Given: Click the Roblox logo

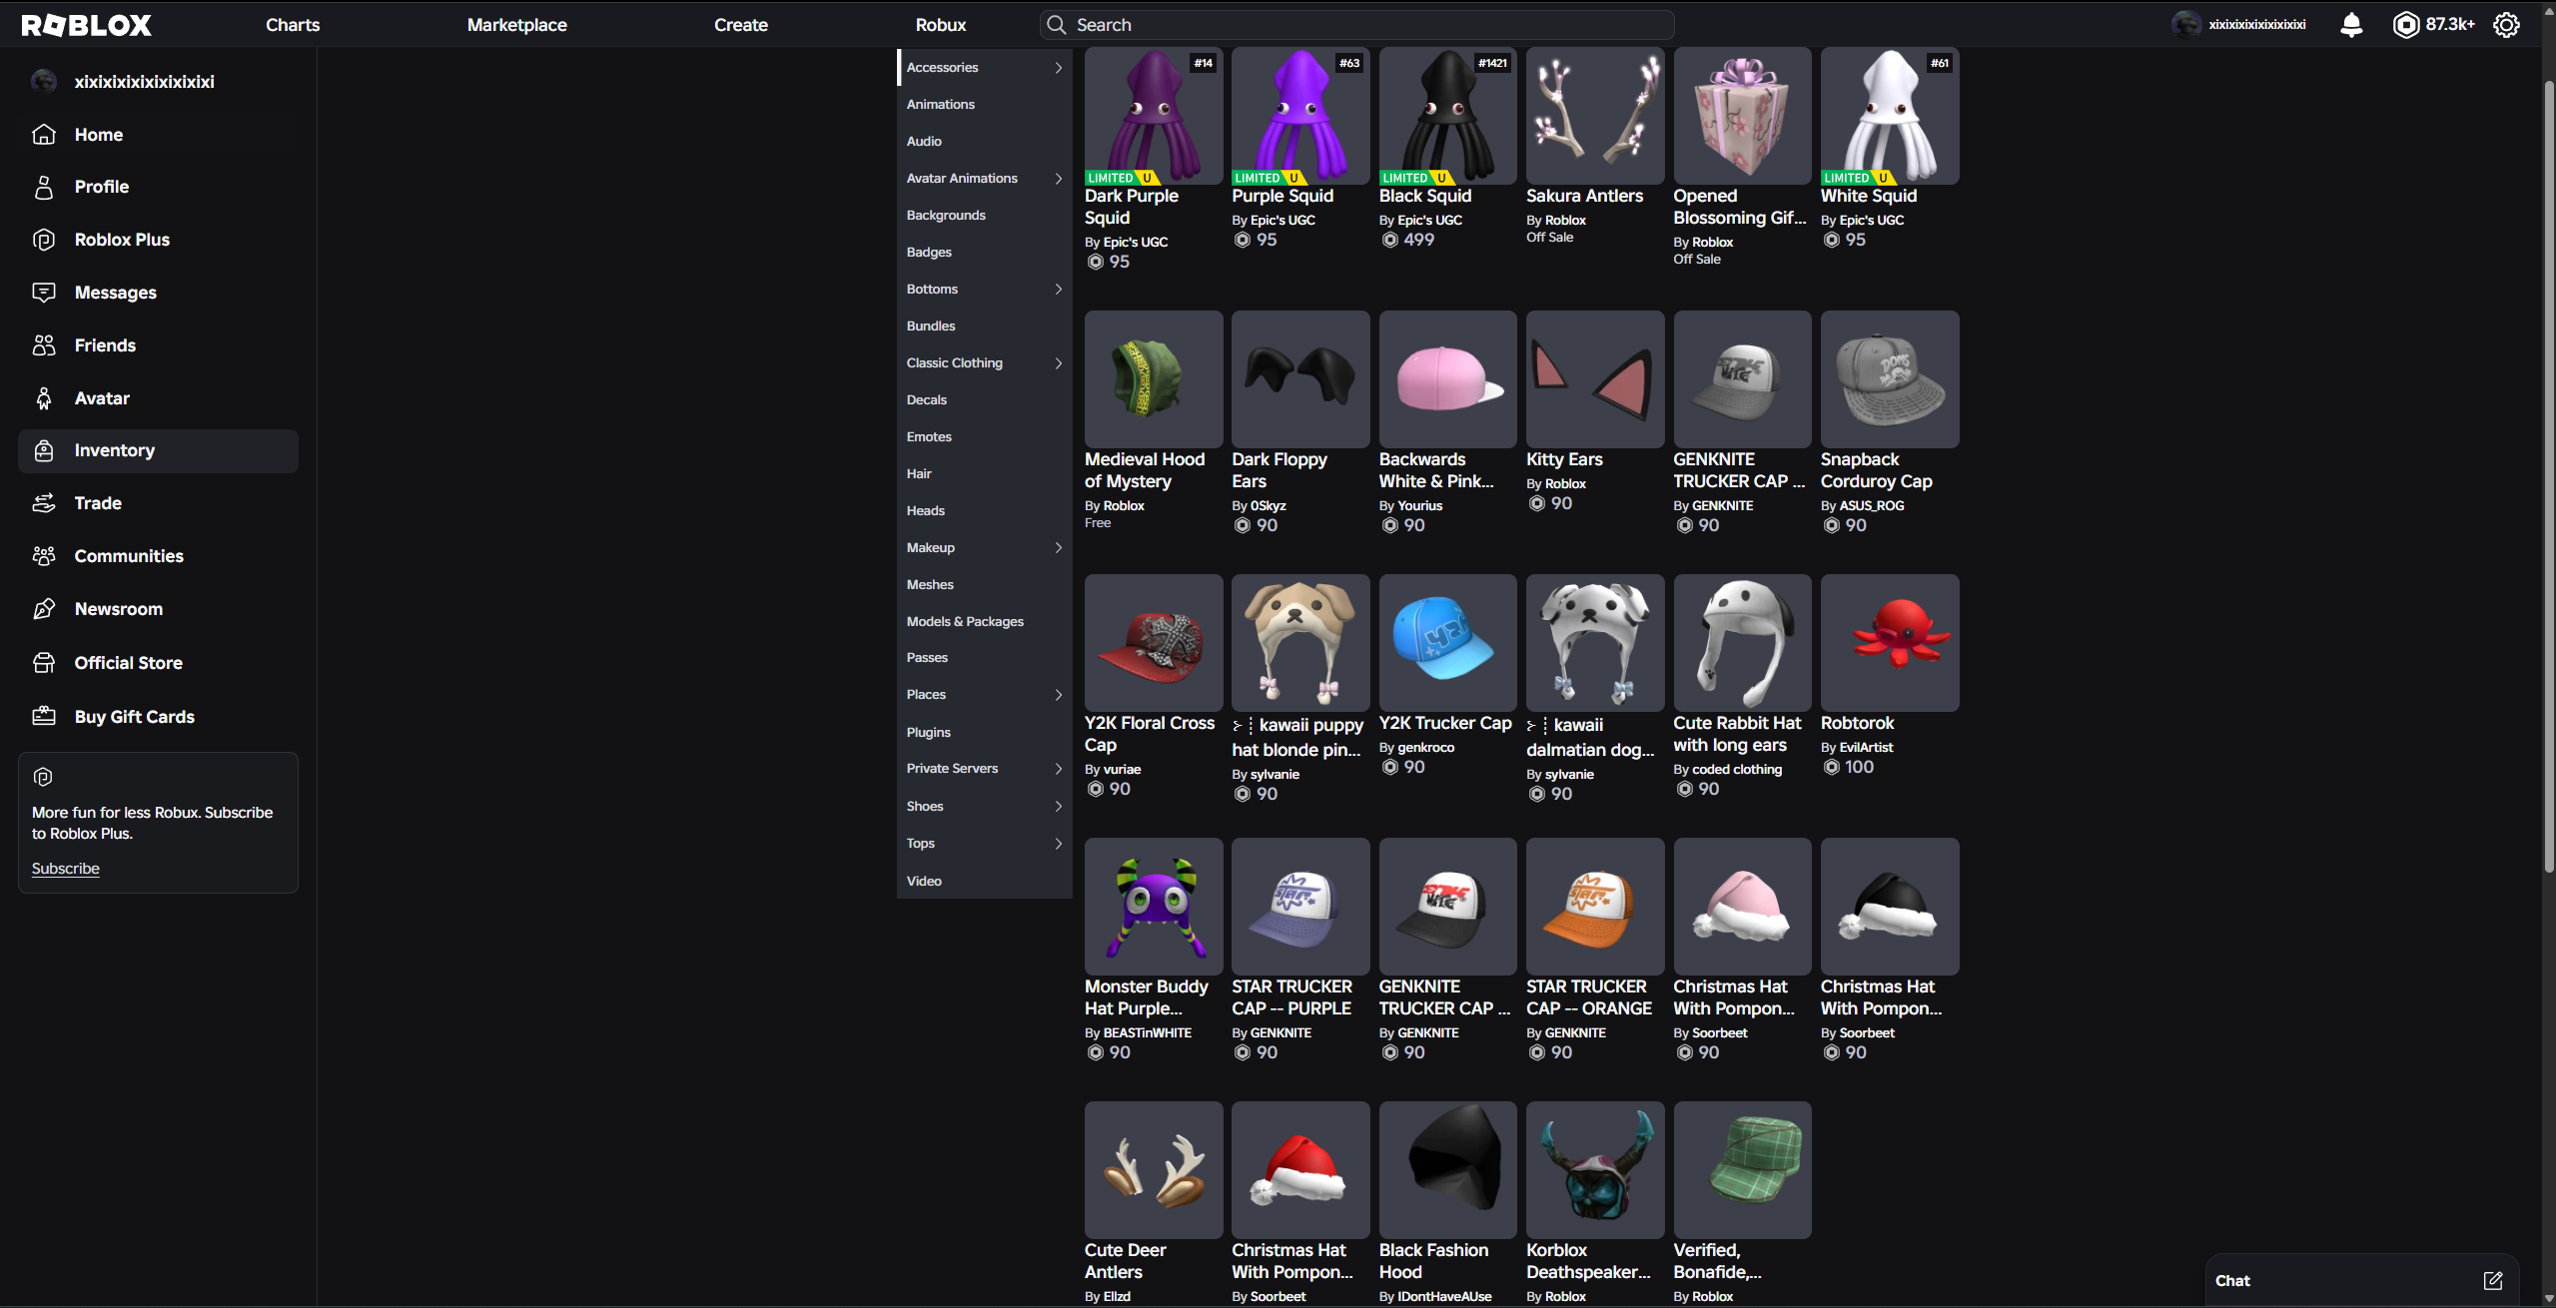Looking at the screenshot, I should click(x=87, y=25).
